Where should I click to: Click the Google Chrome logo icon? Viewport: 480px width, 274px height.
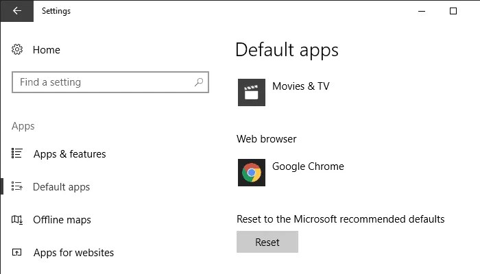252,173
